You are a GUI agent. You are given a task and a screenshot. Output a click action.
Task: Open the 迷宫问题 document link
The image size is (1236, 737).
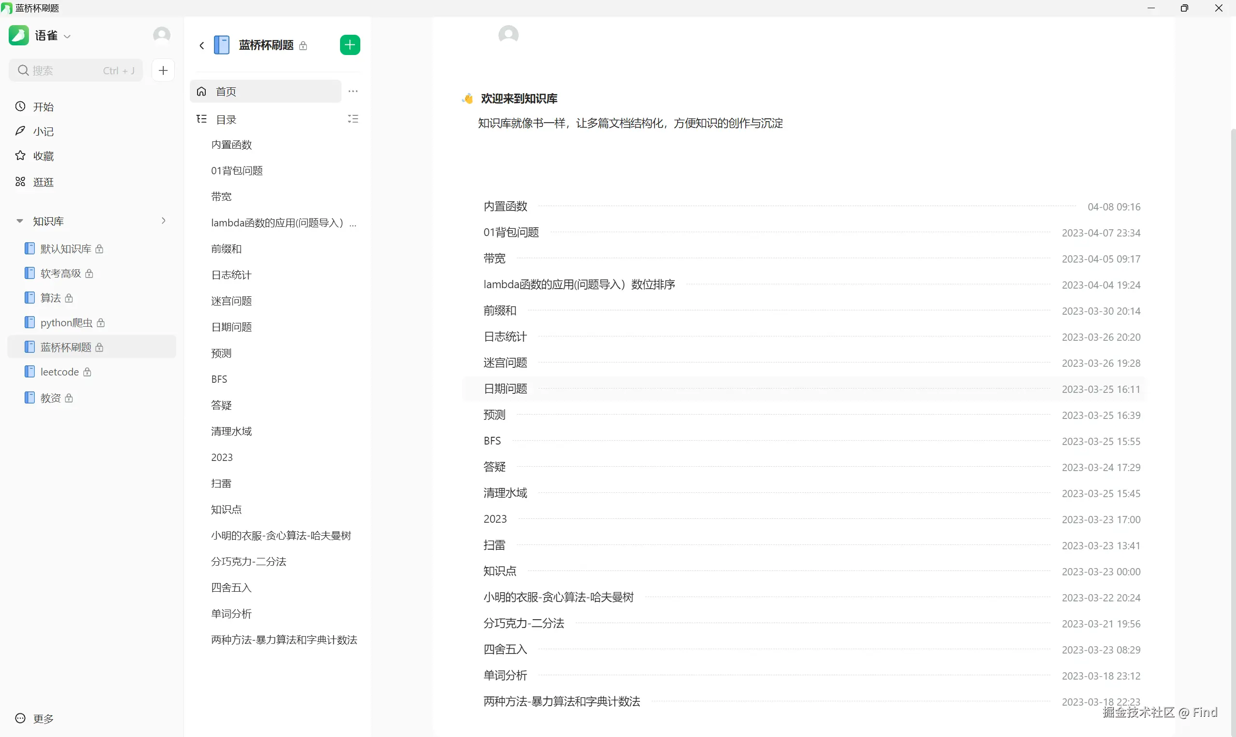[x=505, y=363]
